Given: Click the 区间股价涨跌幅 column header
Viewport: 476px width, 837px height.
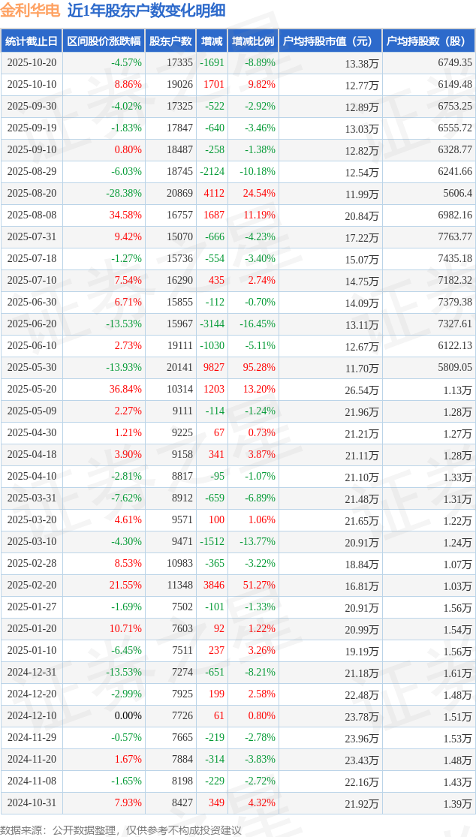Looking at the screenshot, I should pos(103,41).
